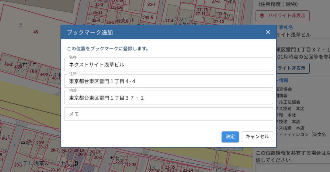
Task: Cancel the bookmark dialog with キャンセル
Action: [257, 137]
